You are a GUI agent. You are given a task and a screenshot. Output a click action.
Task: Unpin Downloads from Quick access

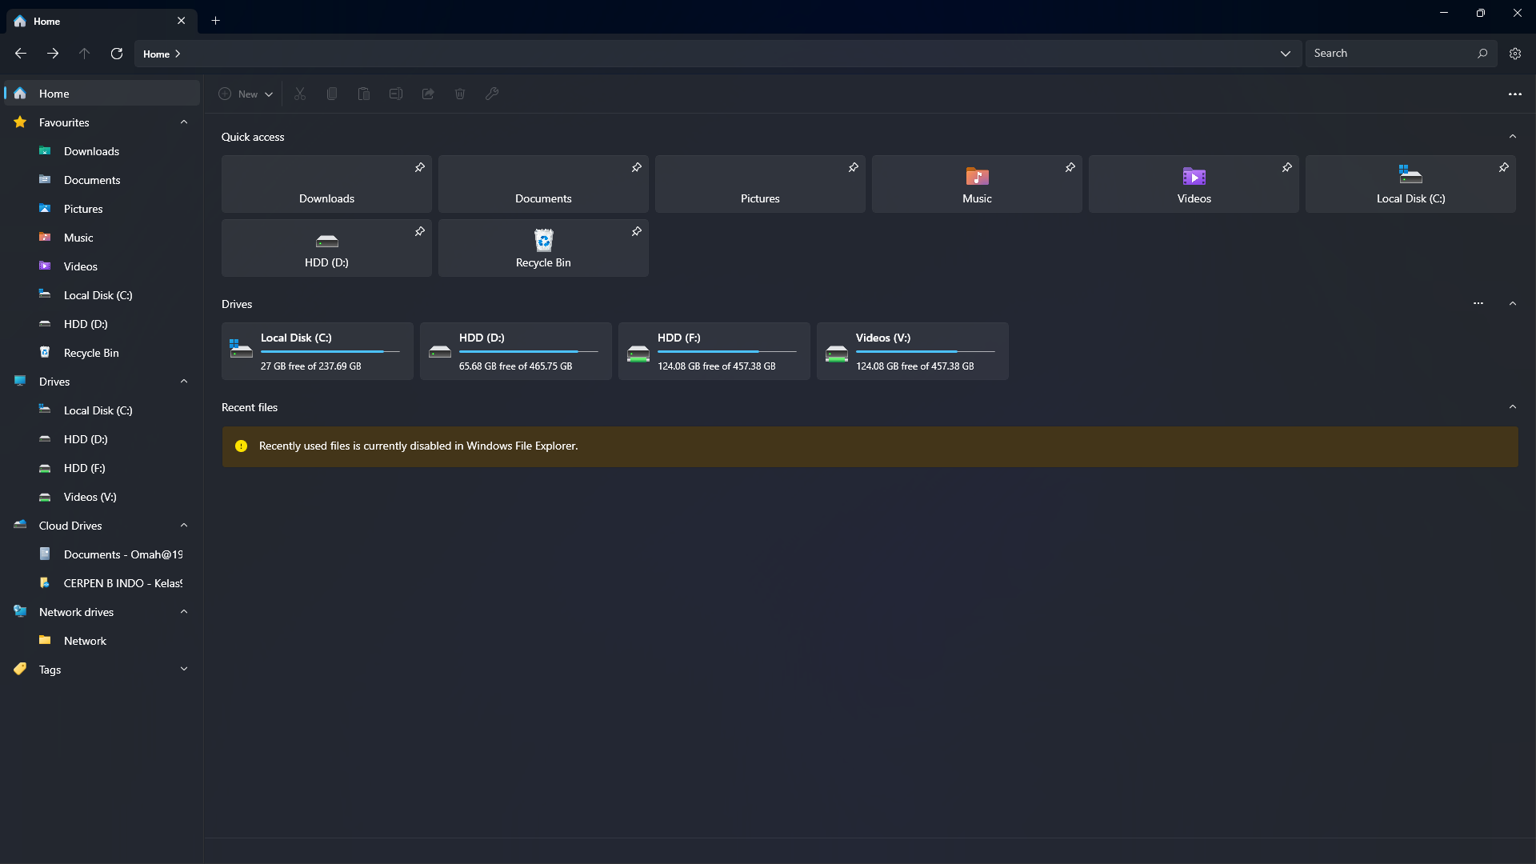coord(419,167)
